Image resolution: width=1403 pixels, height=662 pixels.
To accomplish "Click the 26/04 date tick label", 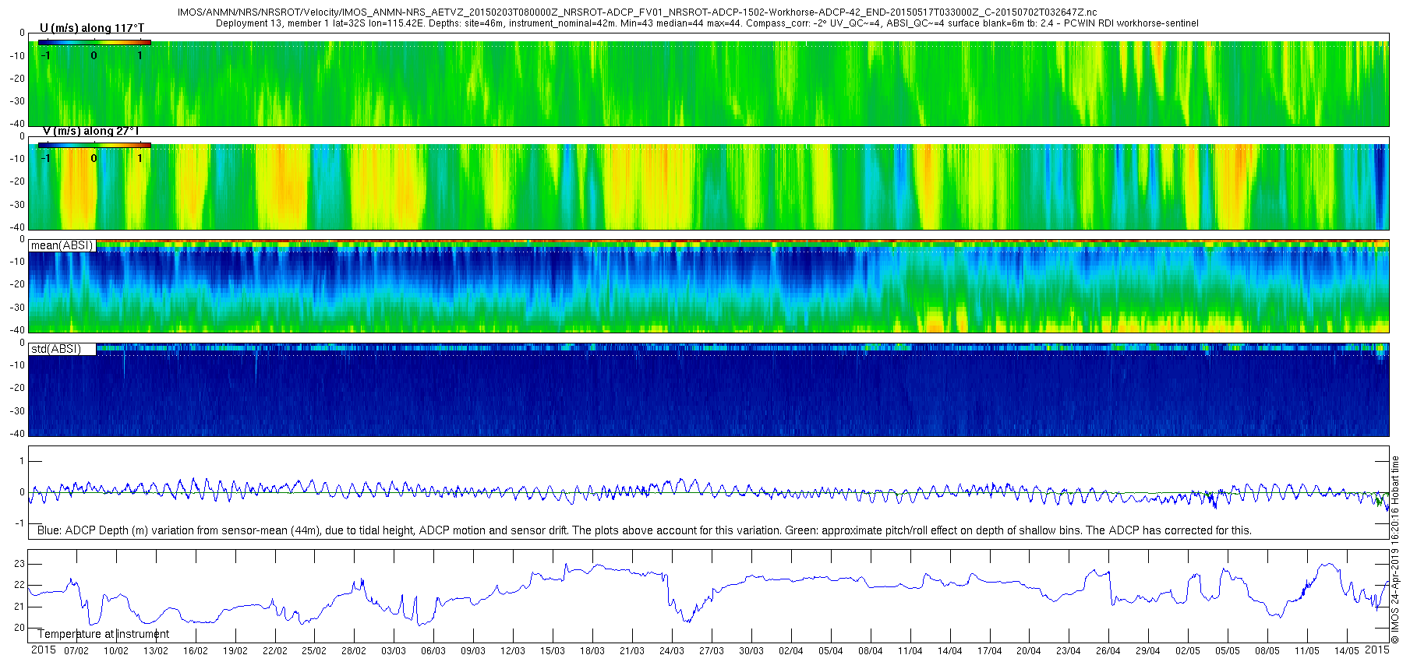I will (1108, 651).
